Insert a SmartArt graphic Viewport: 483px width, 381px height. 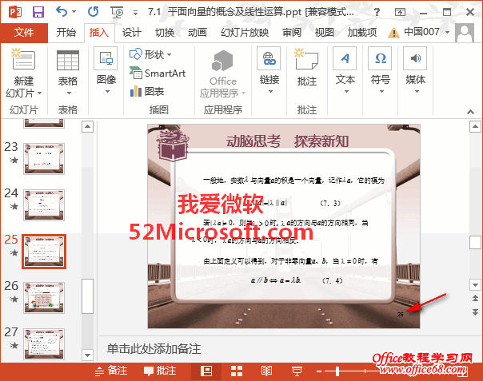point(158,73)
